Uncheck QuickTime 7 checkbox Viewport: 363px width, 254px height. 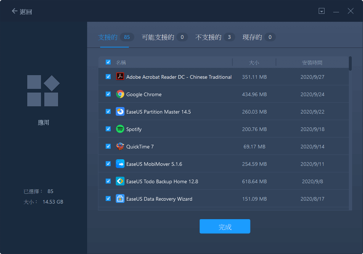[x=108, y=146]
